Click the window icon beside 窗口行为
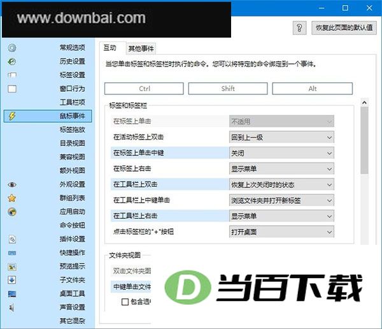Screen dimensions: 382x329 tap(12, 89)
